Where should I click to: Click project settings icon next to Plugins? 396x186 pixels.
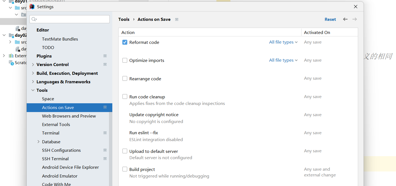tap(105, 56)
